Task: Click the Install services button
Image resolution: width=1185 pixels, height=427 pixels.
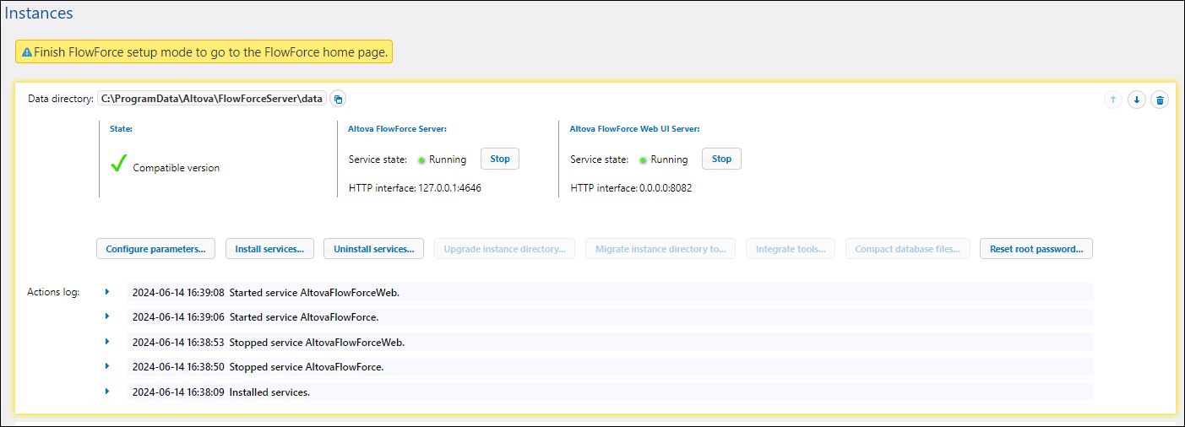Action: point(269,249)
